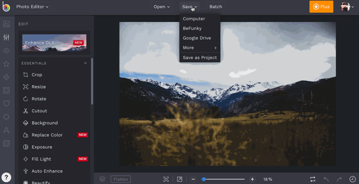The height and width of the screenshot is (184, 359).
Task: Click the compare original swap icon
Action: [x=313, y=179]
